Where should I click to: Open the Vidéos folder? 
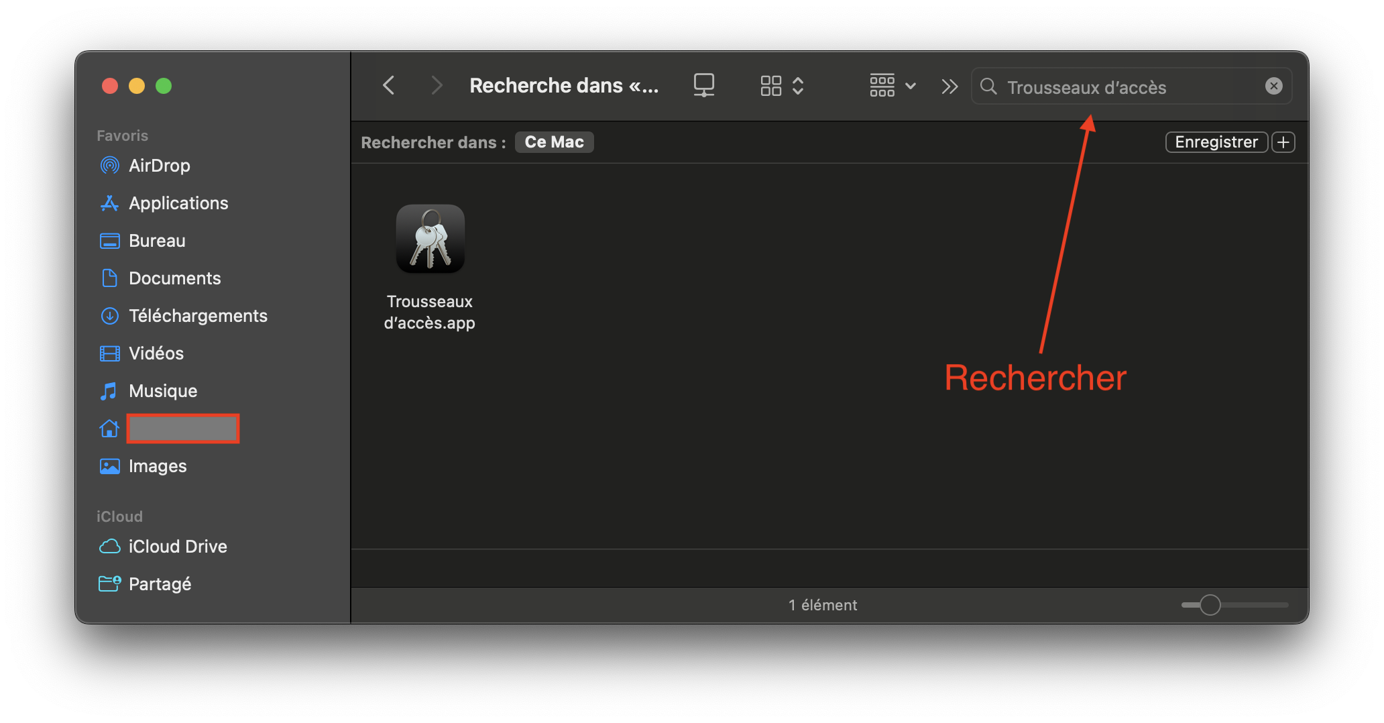pos(156,353)
